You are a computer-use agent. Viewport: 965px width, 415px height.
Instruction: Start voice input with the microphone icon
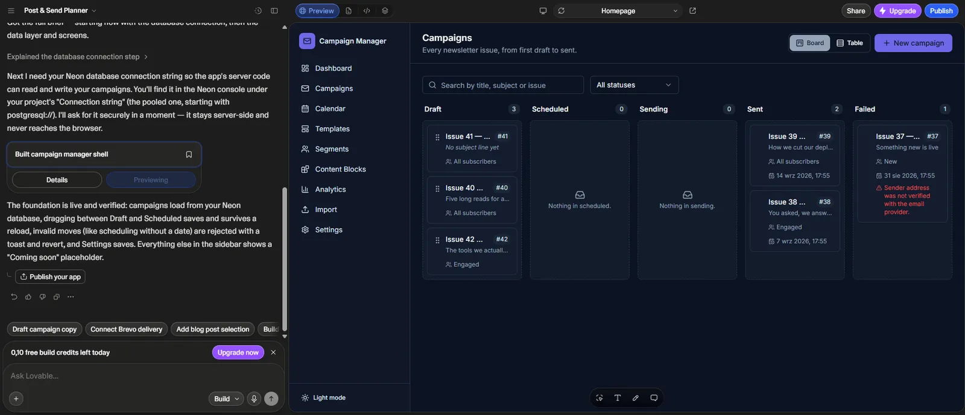(x=254, y=398)
